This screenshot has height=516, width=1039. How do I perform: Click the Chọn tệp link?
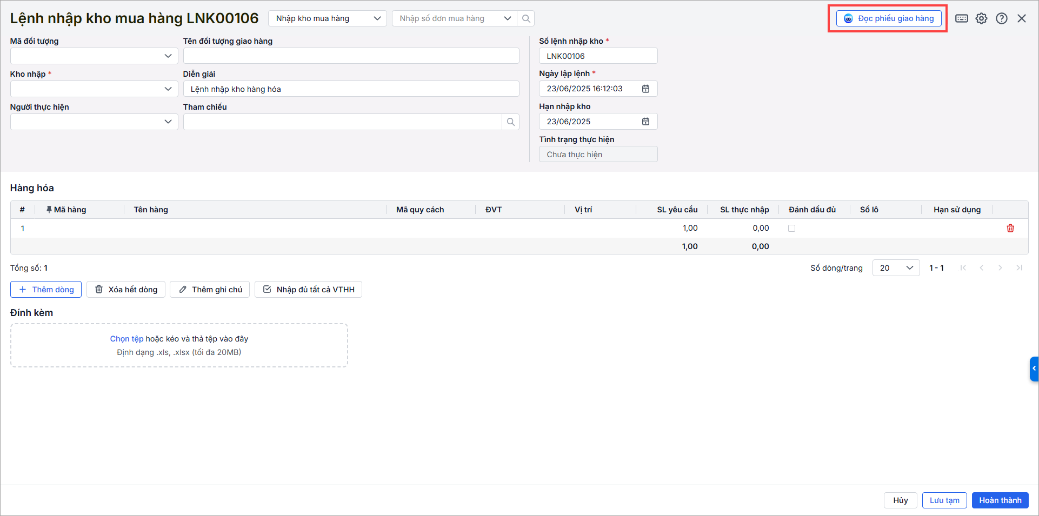(126, 339)
